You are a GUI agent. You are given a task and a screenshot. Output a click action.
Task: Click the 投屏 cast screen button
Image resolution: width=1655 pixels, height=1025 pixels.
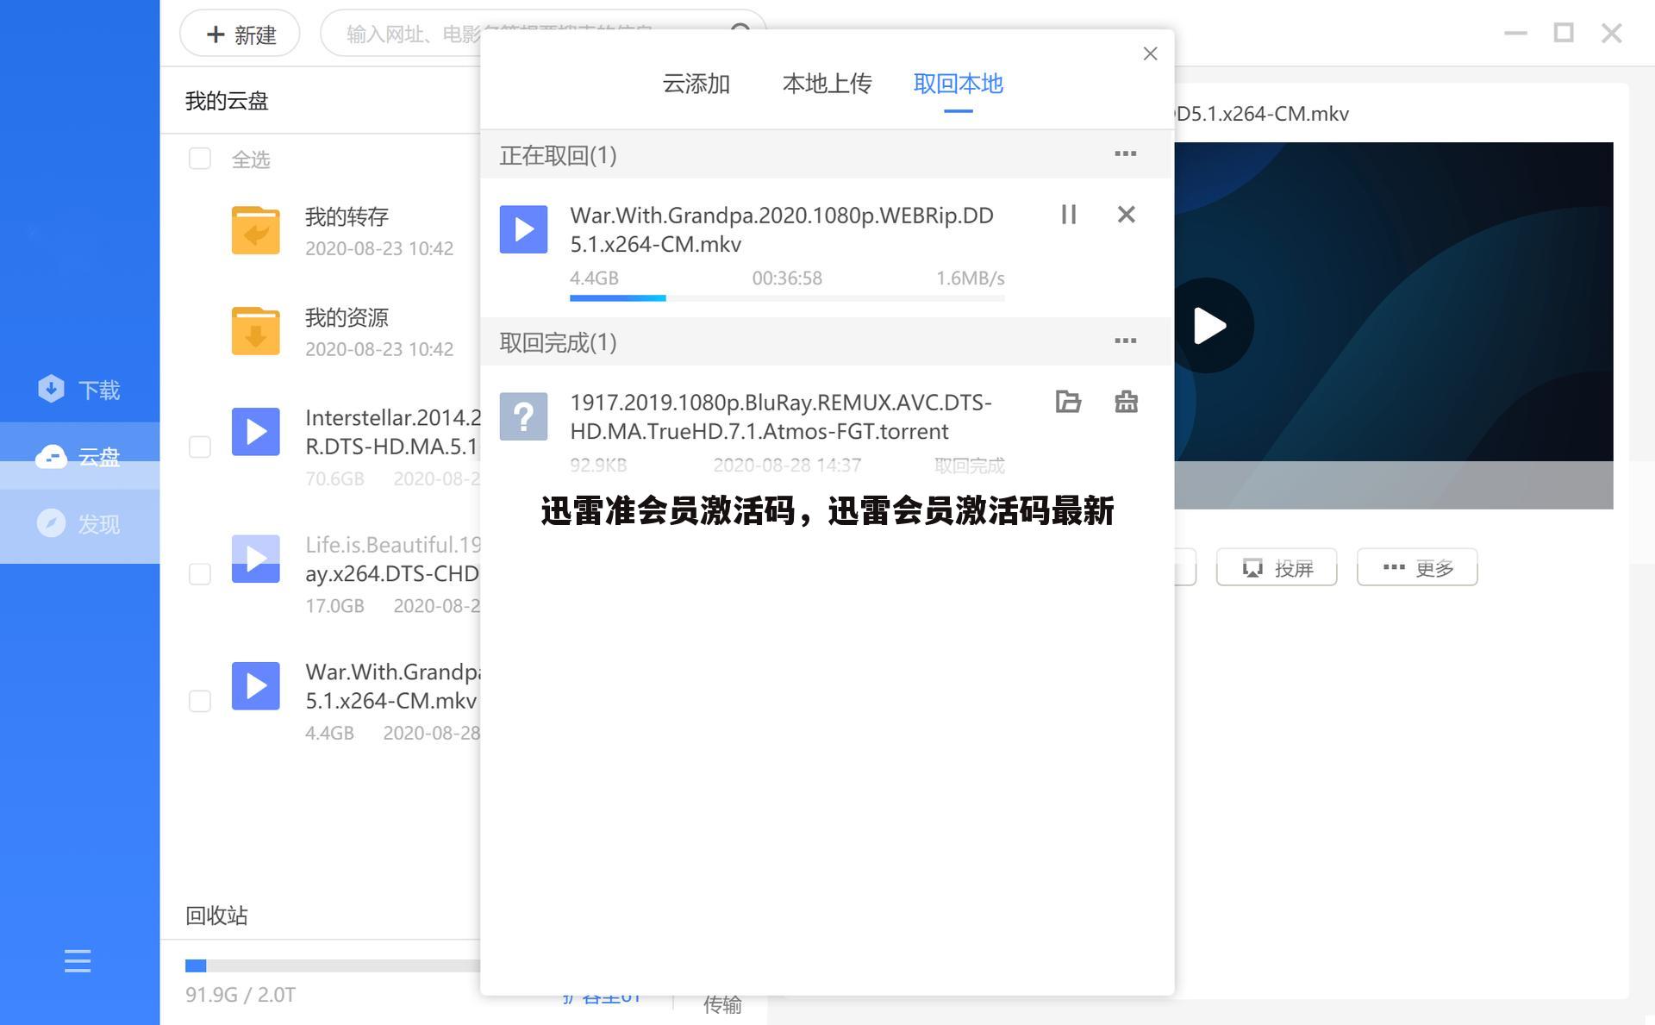pyautogui.click(x=1277, y=567)
